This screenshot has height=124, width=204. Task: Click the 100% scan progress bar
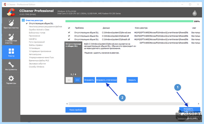coord(129,21)
